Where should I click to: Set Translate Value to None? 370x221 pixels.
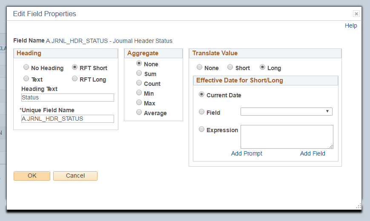point(199,67)
